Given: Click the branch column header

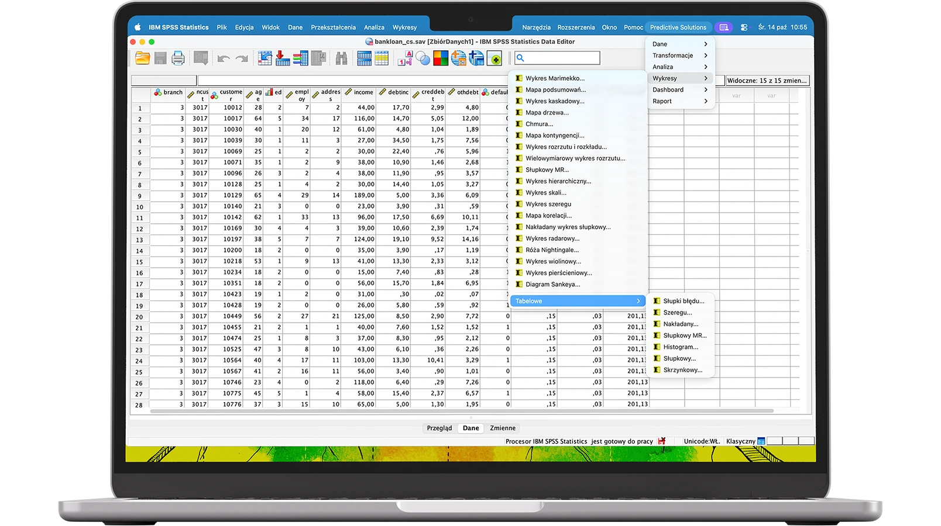Looking at the screenshot, I should point(168,95).
